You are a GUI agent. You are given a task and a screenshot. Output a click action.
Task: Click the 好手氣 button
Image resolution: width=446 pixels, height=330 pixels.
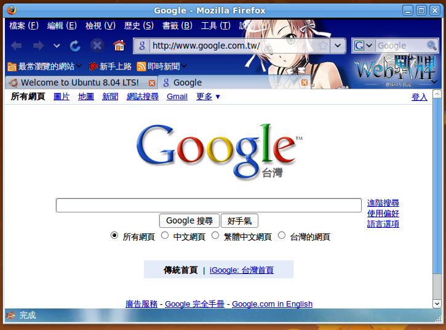[x=239, y=220]
